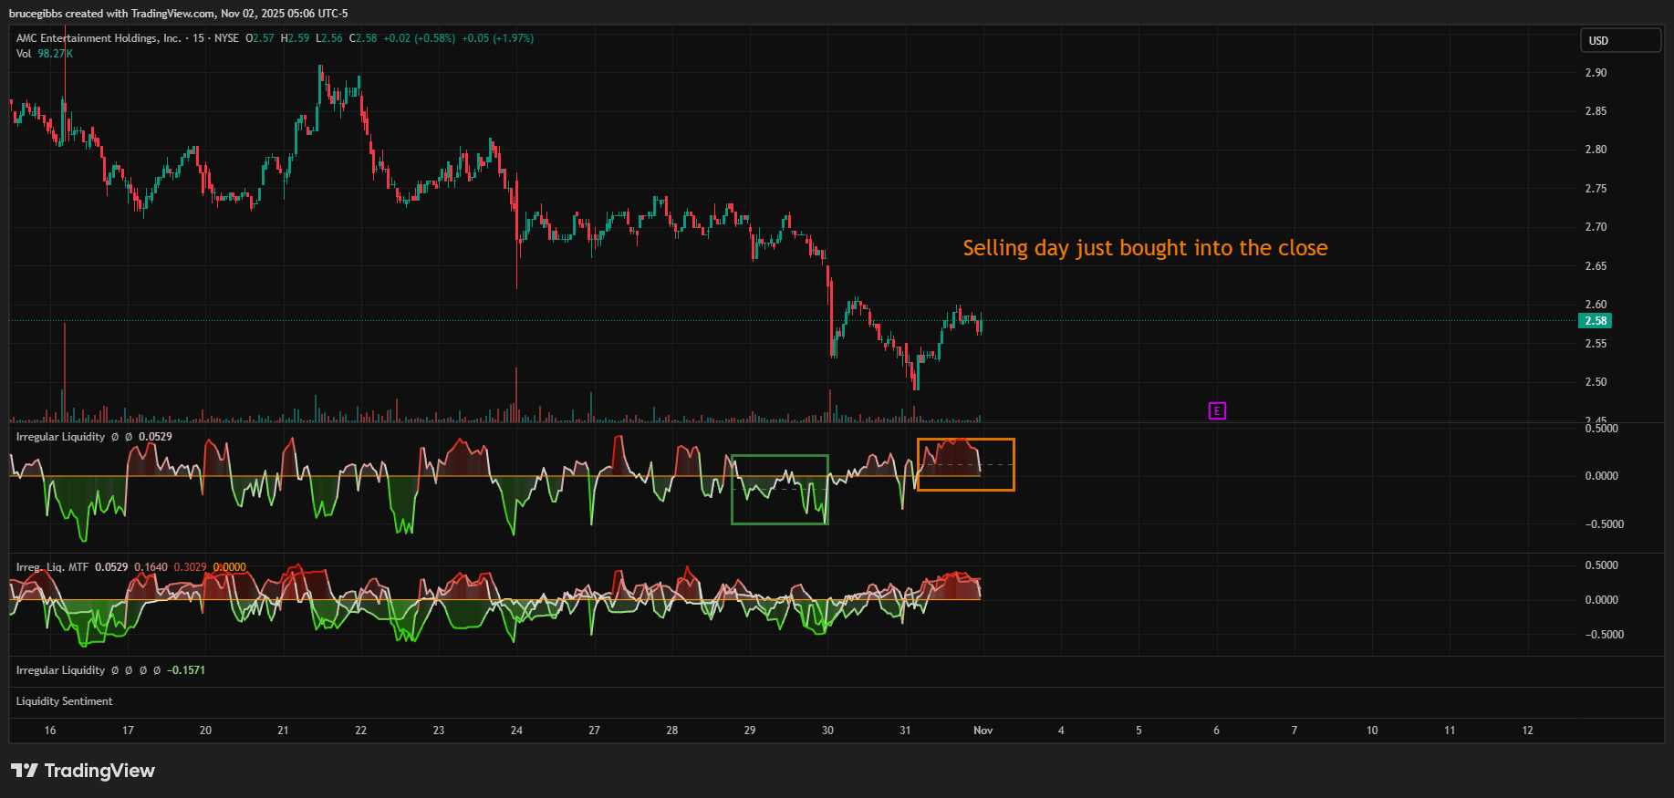Viewport: 1674px width, 798px height.
Task: Click the 0.0000 orange MTF value
Action: (x=229, y=567)
